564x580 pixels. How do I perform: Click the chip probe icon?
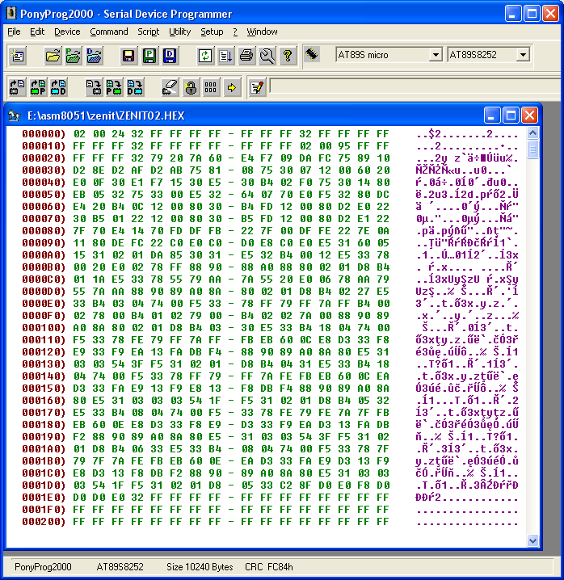pos(312,55)
